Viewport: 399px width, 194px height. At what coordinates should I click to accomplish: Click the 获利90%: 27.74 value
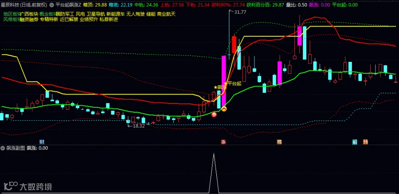(227, 5)
